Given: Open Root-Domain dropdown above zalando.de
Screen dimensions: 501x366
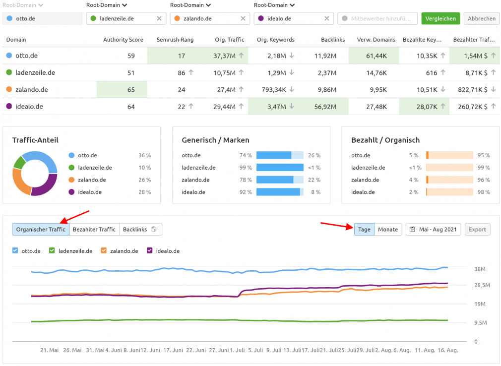Looking at the screenshot, I should (190, 5).
